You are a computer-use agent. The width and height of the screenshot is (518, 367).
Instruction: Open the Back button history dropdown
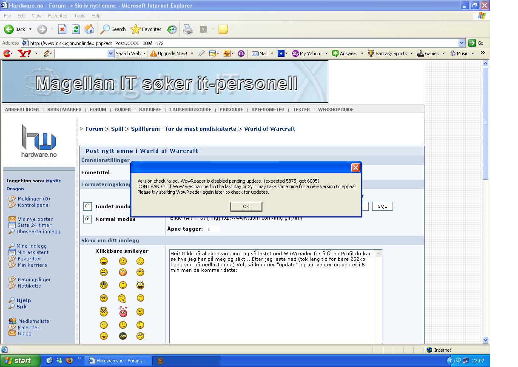click(x=30, y=29)
